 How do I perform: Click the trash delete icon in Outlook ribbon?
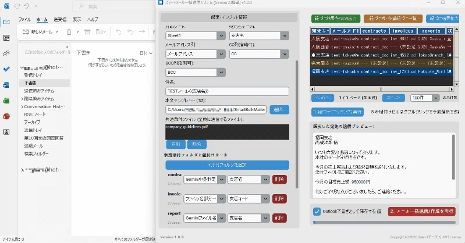click(x=69, y=32)
